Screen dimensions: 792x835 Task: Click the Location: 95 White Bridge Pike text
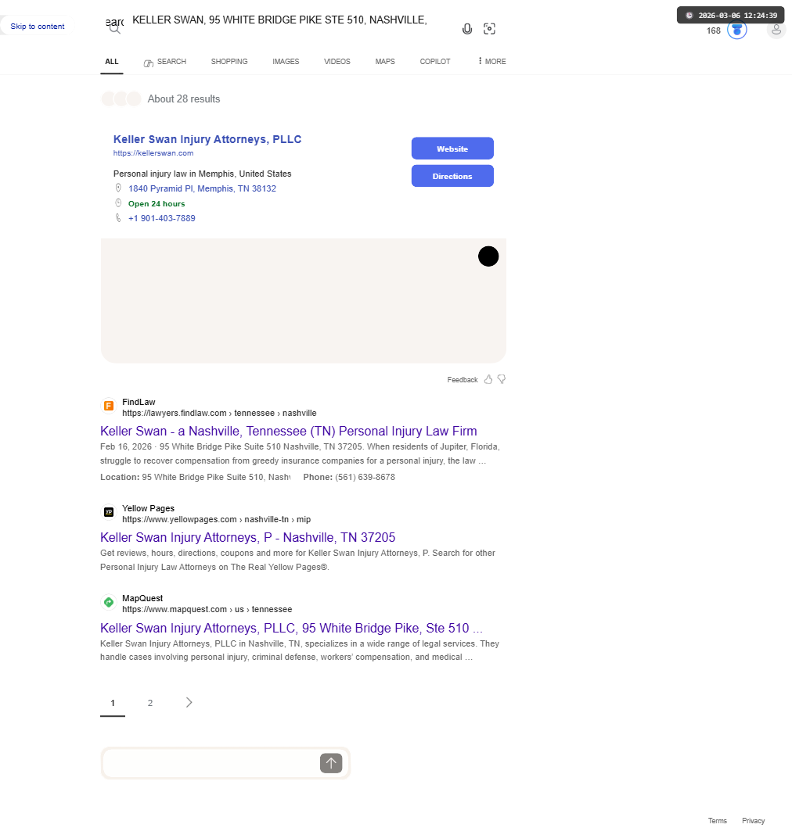click(195, 477)
